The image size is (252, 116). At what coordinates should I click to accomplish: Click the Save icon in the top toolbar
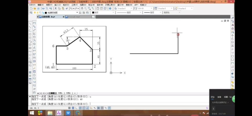point(38,8)
